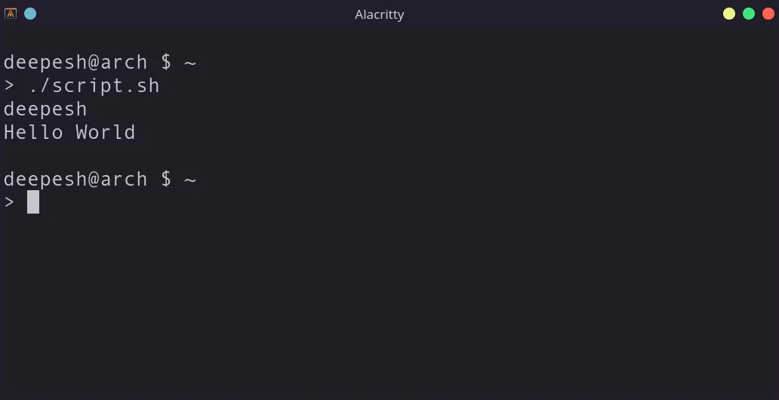
Task: Click the first deepesh@arch prompt text
Action: [75, 63]
